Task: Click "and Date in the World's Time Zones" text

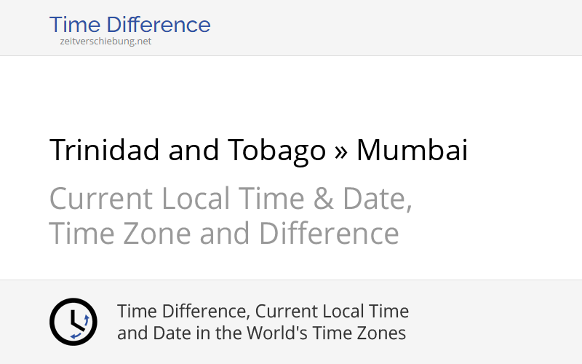Action: (261, 333)
